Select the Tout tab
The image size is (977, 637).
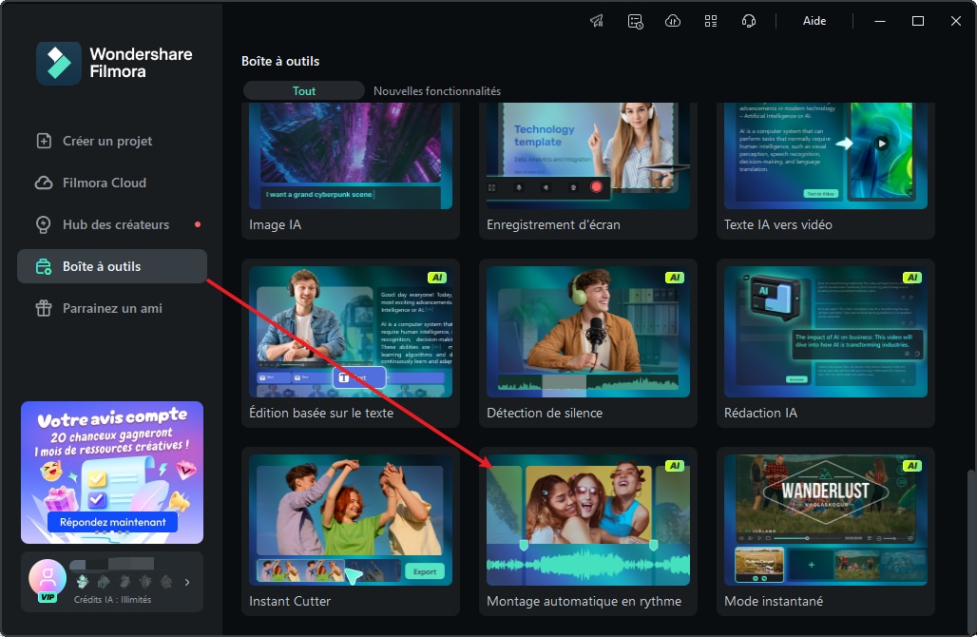304,91
